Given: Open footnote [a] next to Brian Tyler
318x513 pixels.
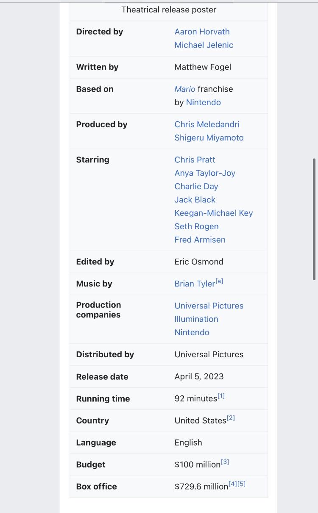Looking at the screenshot, I should [220, 281].
